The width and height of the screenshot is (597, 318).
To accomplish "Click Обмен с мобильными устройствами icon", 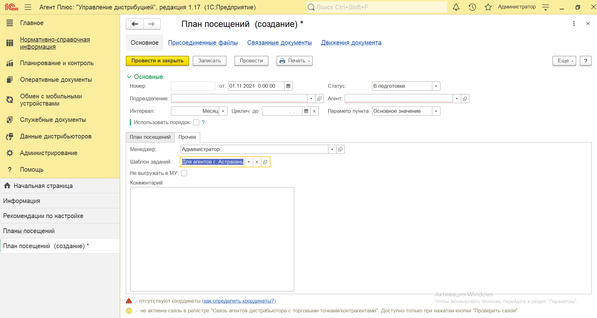I will 10,100.
